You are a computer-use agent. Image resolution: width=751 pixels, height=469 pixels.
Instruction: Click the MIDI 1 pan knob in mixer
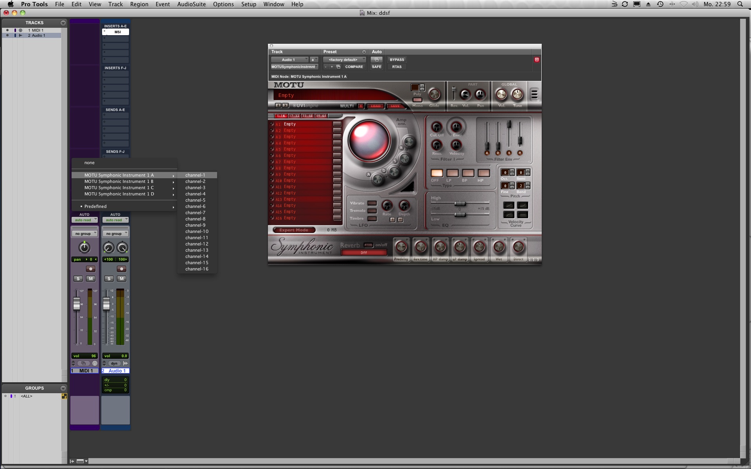pos(84,247)
